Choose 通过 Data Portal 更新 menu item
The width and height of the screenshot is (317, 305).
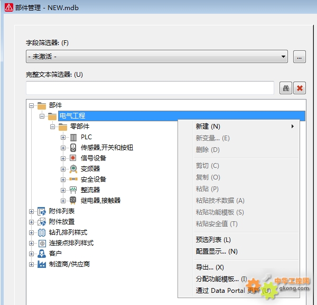(x=239, y=291)
